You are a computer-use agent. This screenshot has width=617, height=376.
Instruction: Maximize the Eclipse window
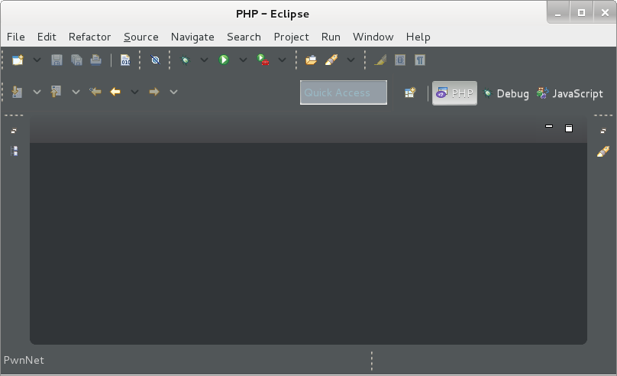tap(581, 13)
